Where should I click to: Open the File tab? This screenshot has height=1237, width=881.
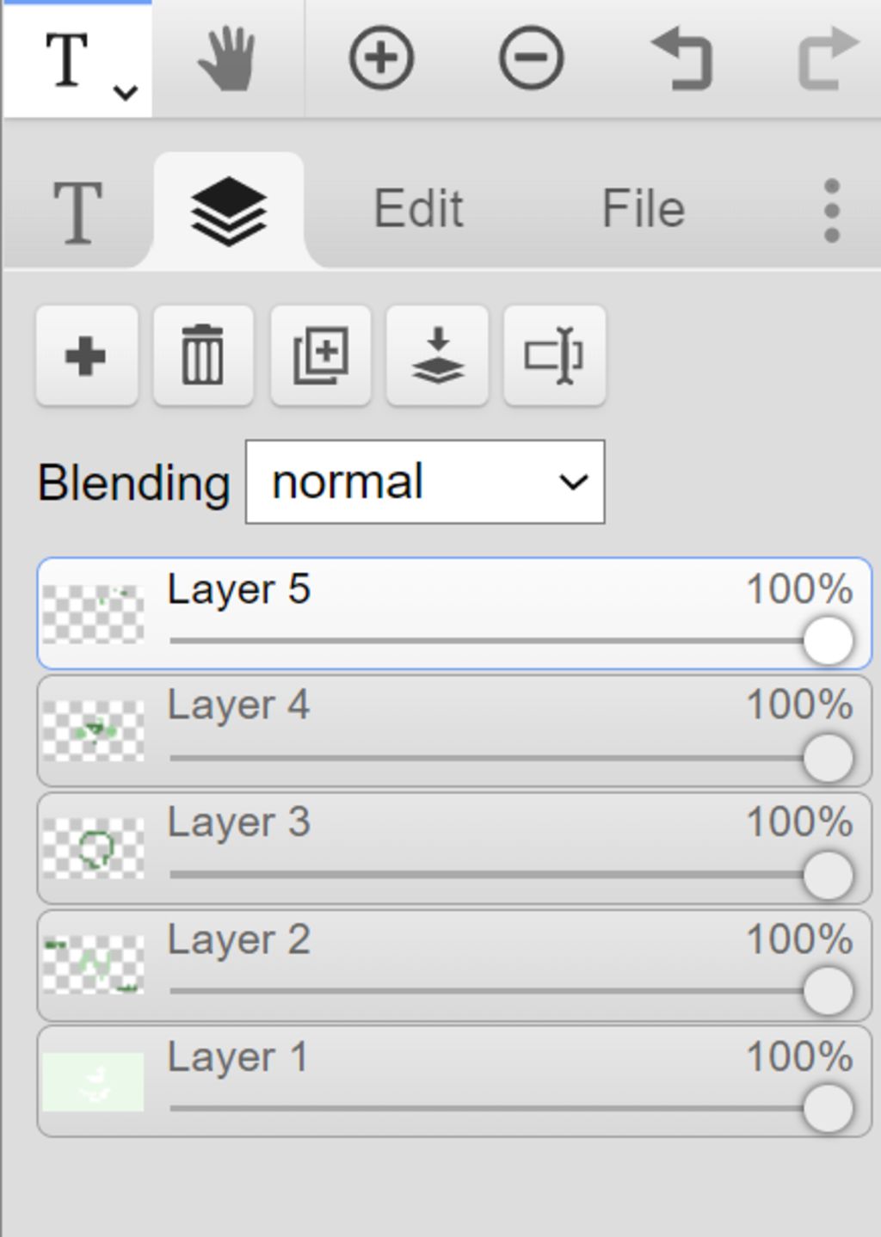pyautogui.click(x=643, y=209)
